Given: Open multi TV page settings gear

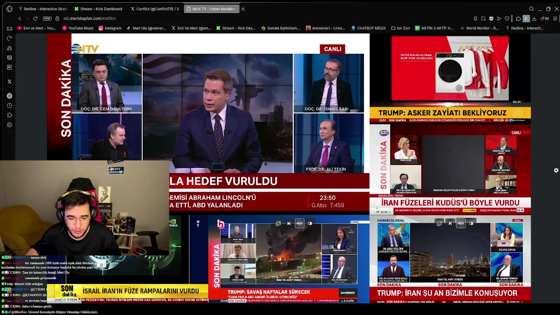Looking at the screenshot, I should pos(556,170).
